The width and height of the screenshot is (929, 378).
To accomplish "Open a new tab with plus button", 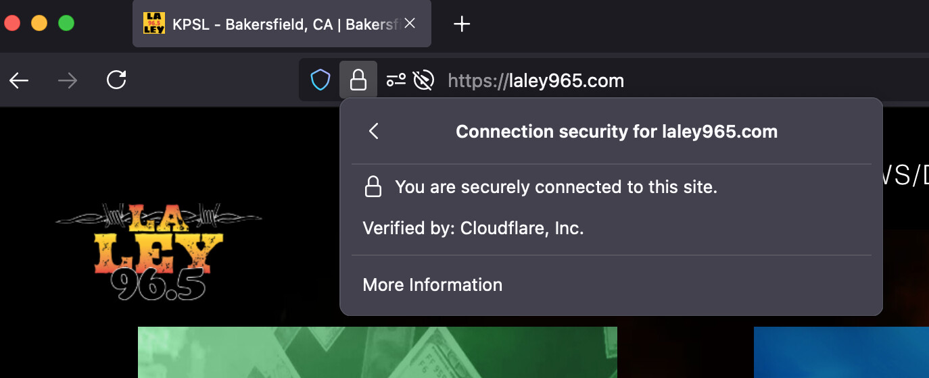I will tap(462, 24).
